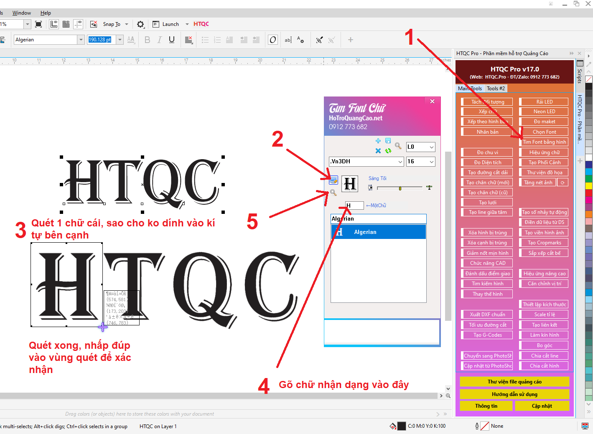
Task: Toggle show guidelines icon
Action: tap(78, 24)
